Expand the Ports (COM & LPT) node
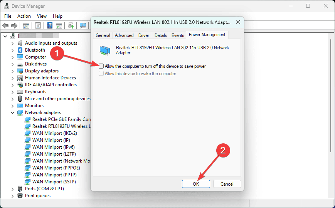Viewport: 335px width, 208px height. tap(12, 189)
